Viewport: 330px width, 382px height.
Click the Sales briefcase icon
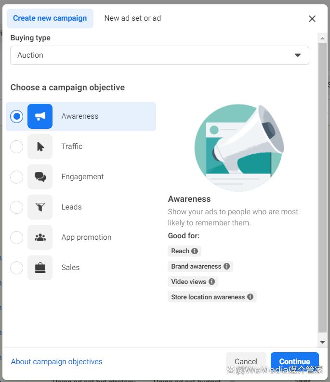[40, 268]
